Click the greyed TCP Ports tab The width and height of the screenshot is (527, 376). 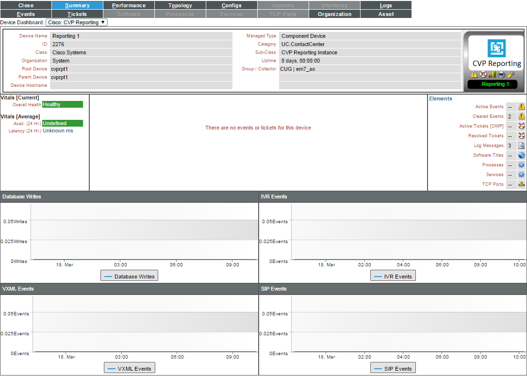point(283,14)
